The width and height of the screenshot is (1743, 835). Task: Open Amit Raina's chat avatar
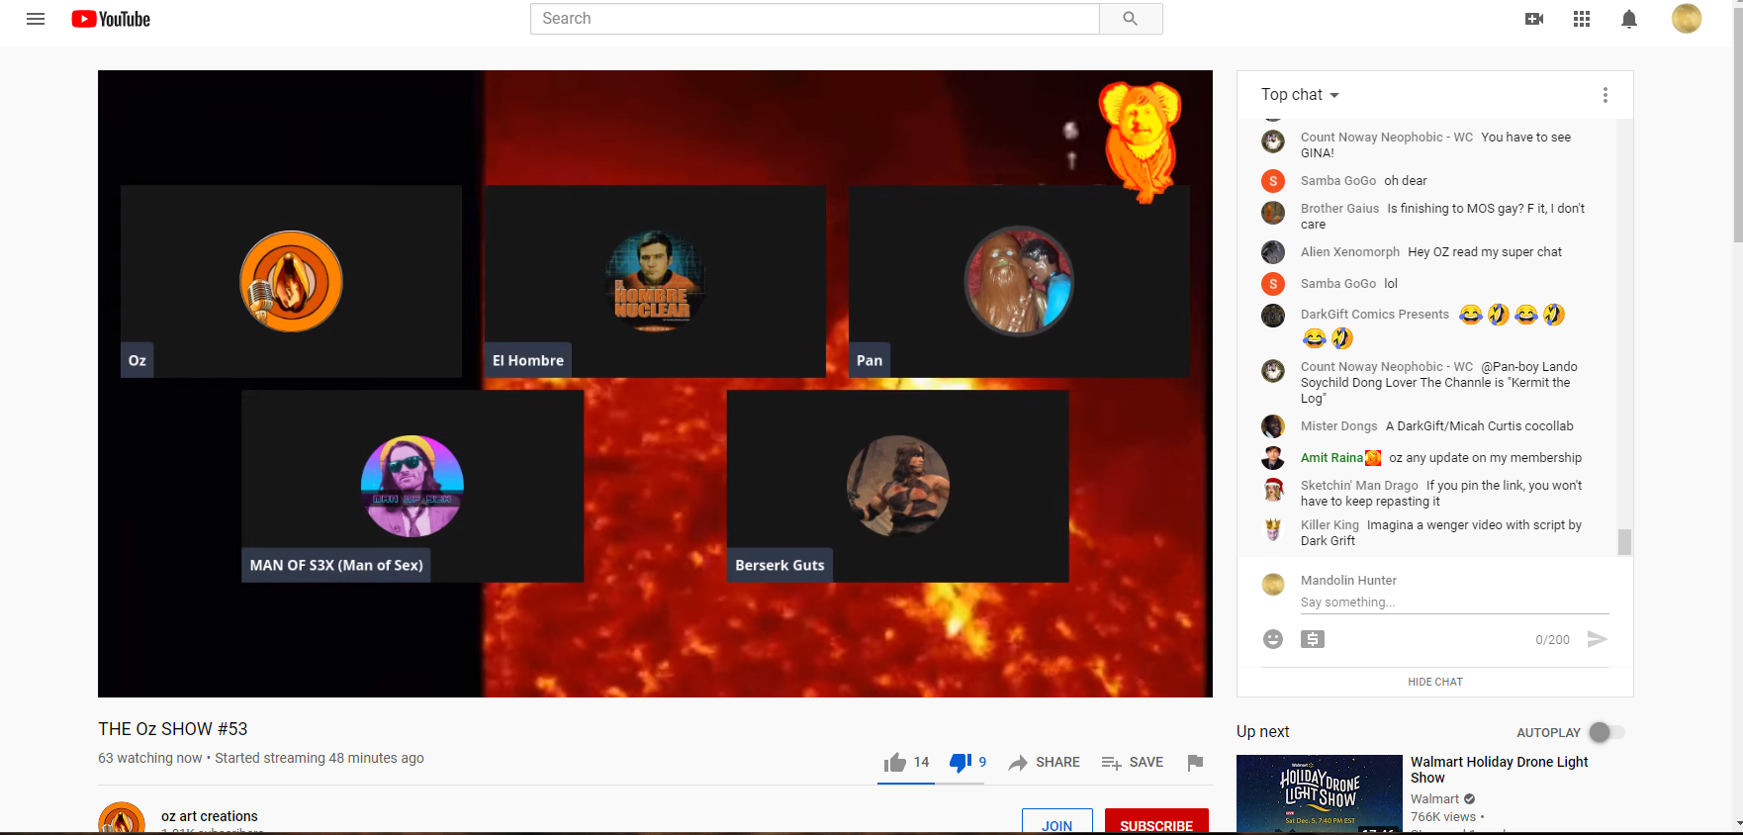pyautogui.click(x=1273, y=458)
